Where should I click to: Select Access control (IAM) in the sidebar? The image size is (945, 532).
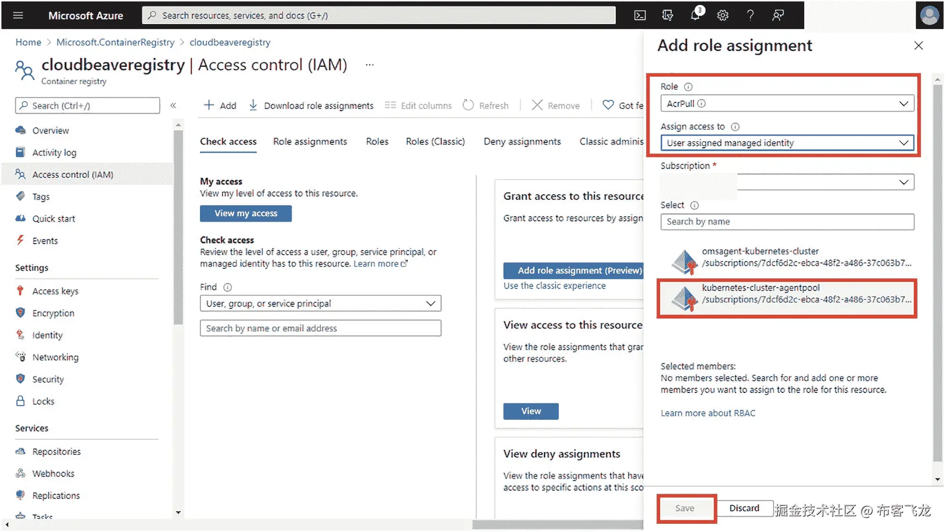point(72,175)
